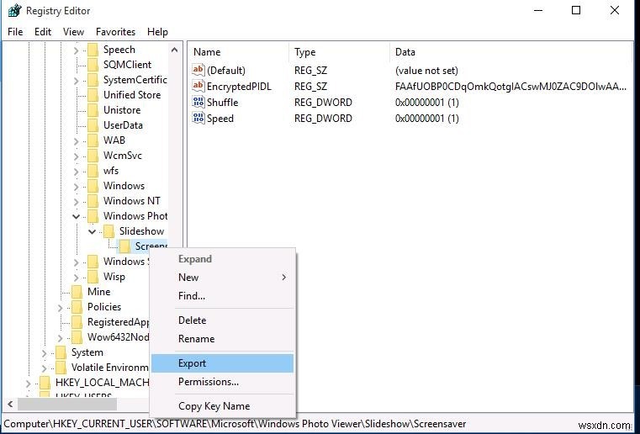Click the Unistore folder icon

pyautogui.click(x=93, y=110)
